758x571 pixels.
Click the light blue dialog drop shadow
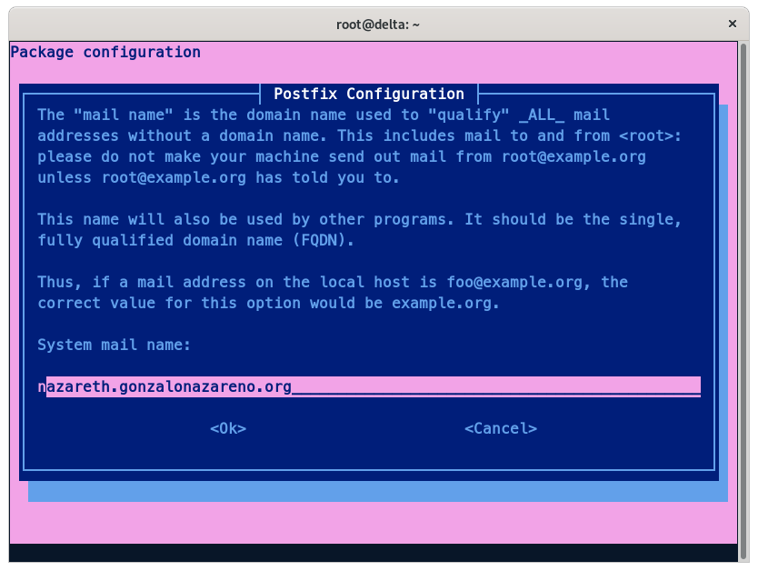tap(377, 492)
